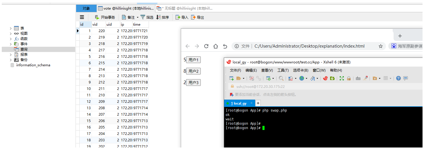Open the 查看(V) menu in Xshell
Screen dimensions: 424x151
click(x=267, y=70)
